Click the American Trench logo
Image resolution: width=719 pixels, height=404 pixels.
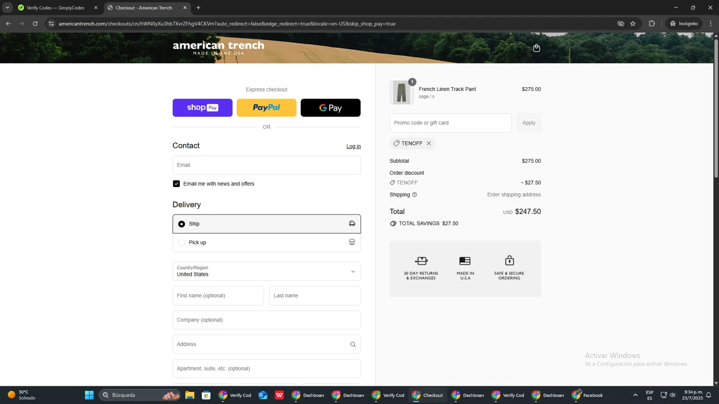pyautogui.click(x=219, y=47)
